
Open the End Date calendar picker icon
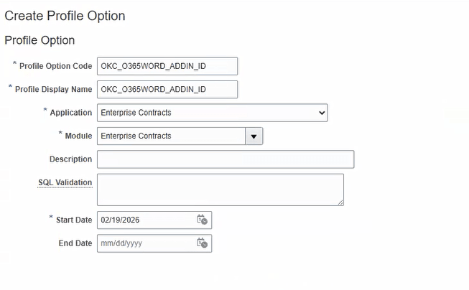tap(203, 243)
